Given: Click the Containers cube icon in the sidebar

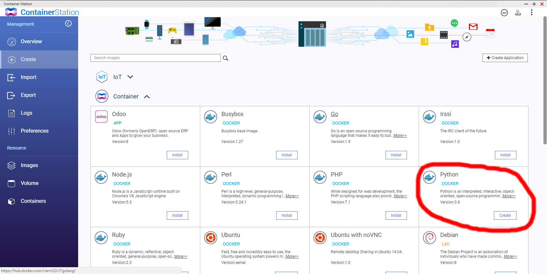Looking at the screenshot, I should tap(11, 201).
